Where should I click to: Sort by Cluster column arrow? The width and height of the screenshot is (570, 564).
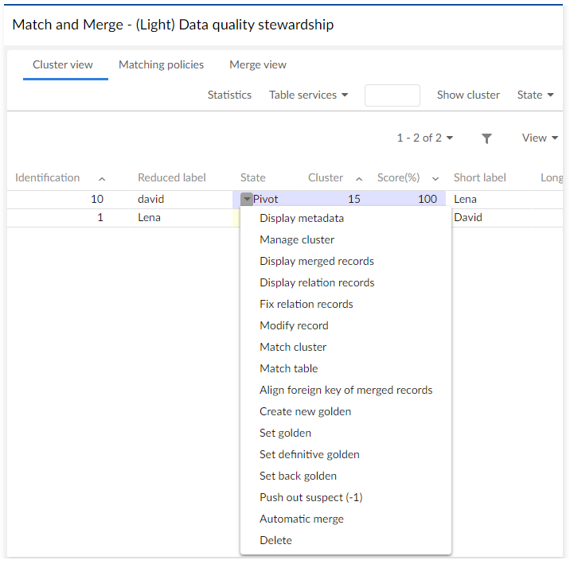pos(359,179)
